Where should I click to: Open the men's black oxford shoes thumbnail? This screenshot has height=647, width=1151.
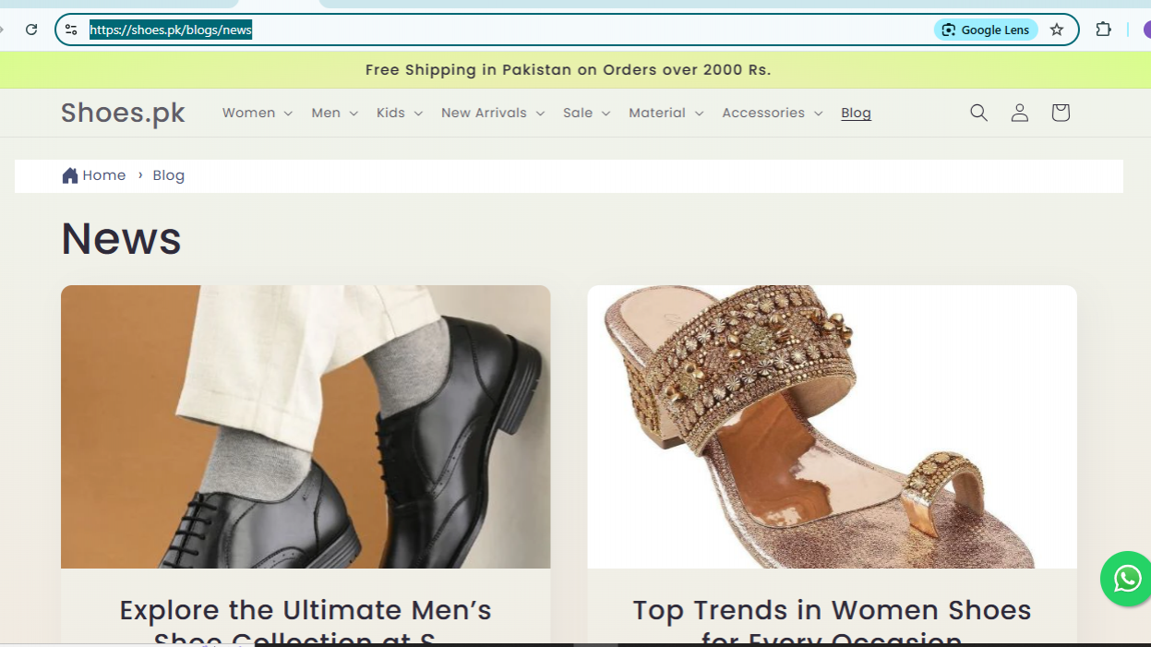pos(306,426)
